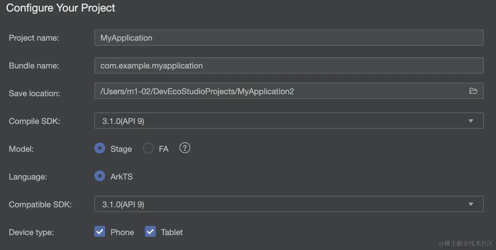Click the Configure Your Project heading
The image size is (496, 250).
61,8
